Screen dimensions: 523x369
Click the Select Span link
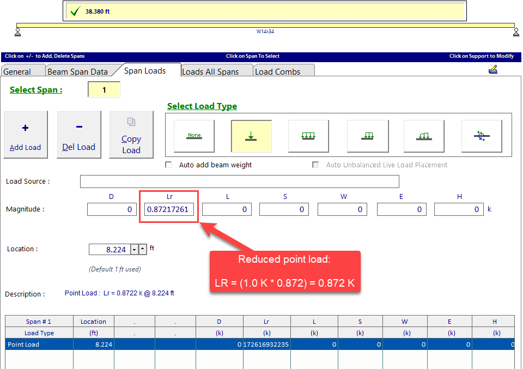point(36,90)
